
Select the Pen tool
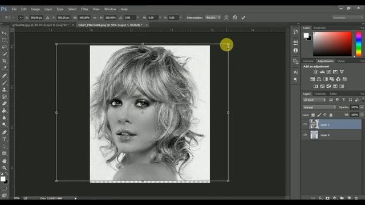coord(4,132)
